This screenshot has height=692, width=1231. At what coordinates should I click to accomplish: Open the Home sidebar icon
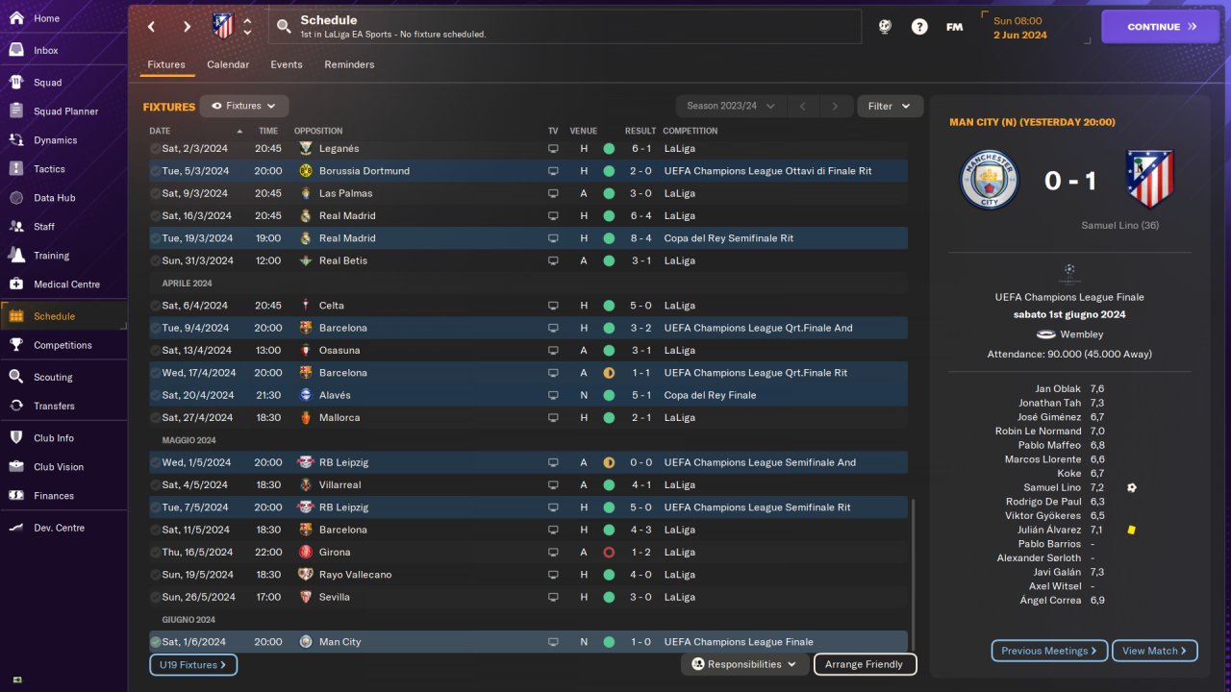(x=16, y=18)
